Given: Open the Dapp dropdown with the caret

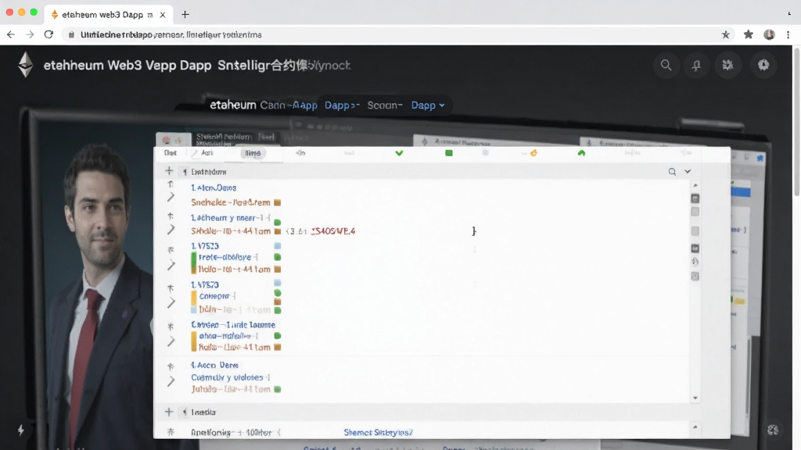Looking at the screenshot, I should coord(428,105).
